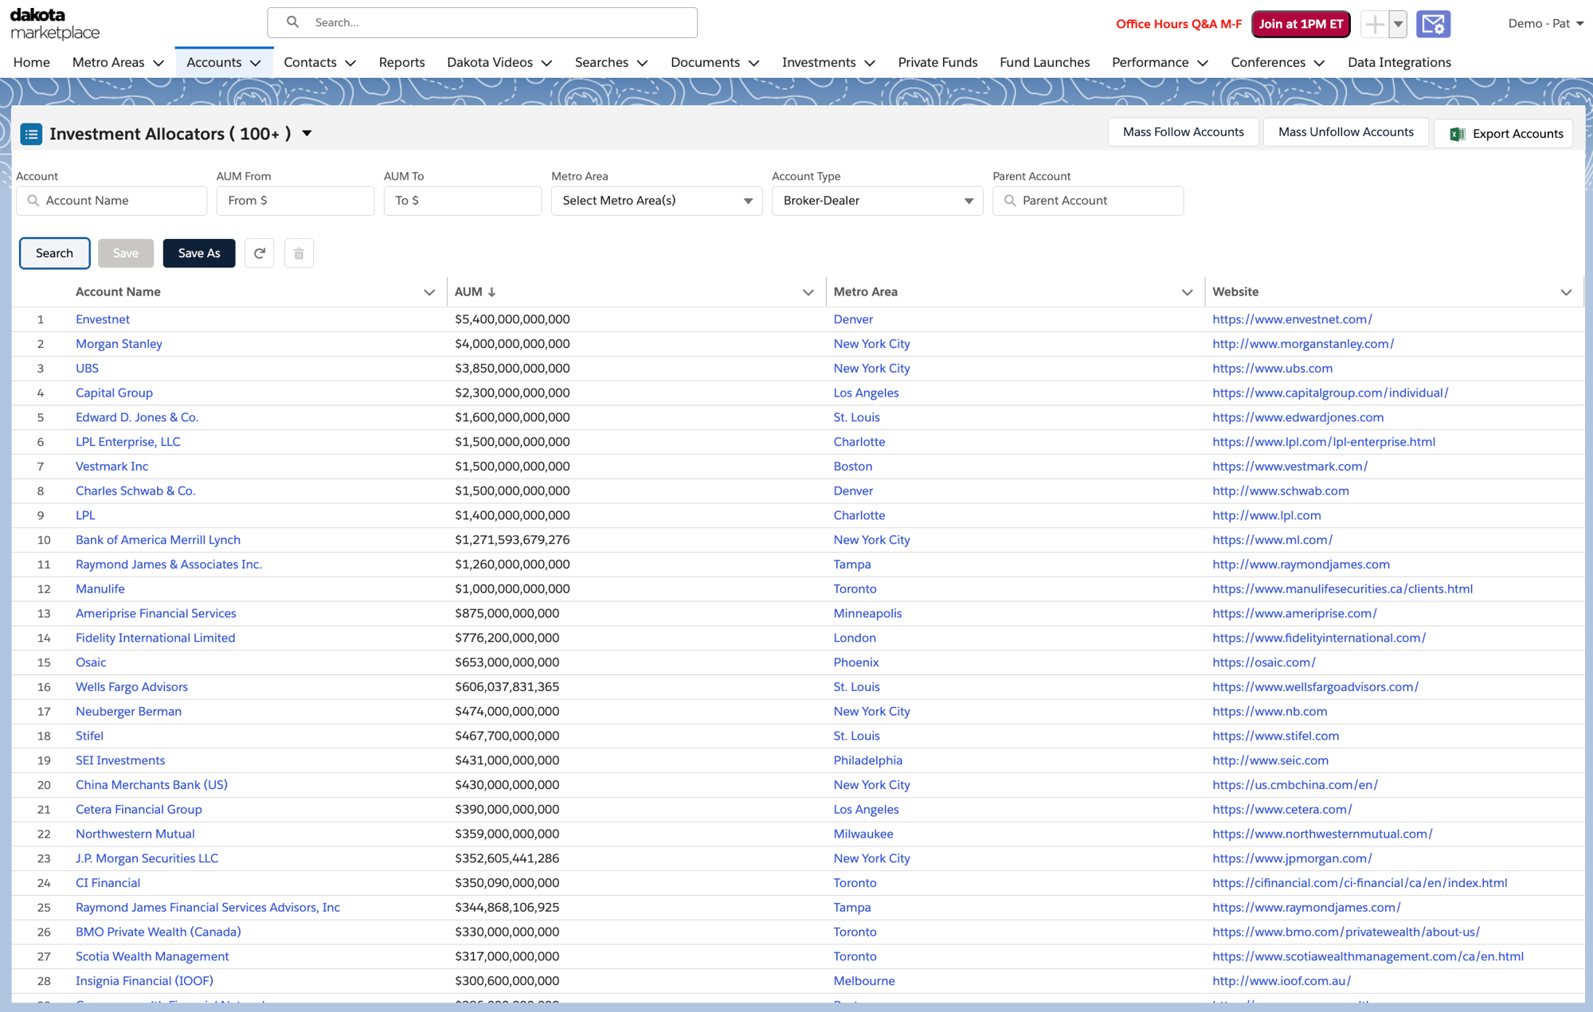Click the Investment Allocators list view icon
1593x1012 pixels.
pos(31,134)
